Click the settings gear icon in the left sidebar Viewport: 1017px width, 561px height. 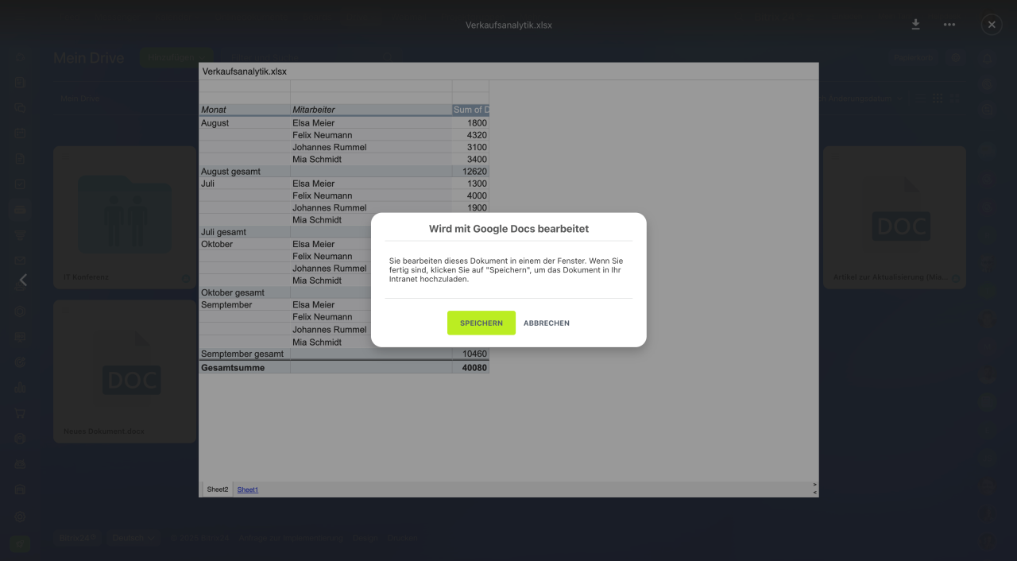coord(20,517)
